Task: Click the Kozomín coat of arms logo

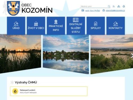Action: 13,8
